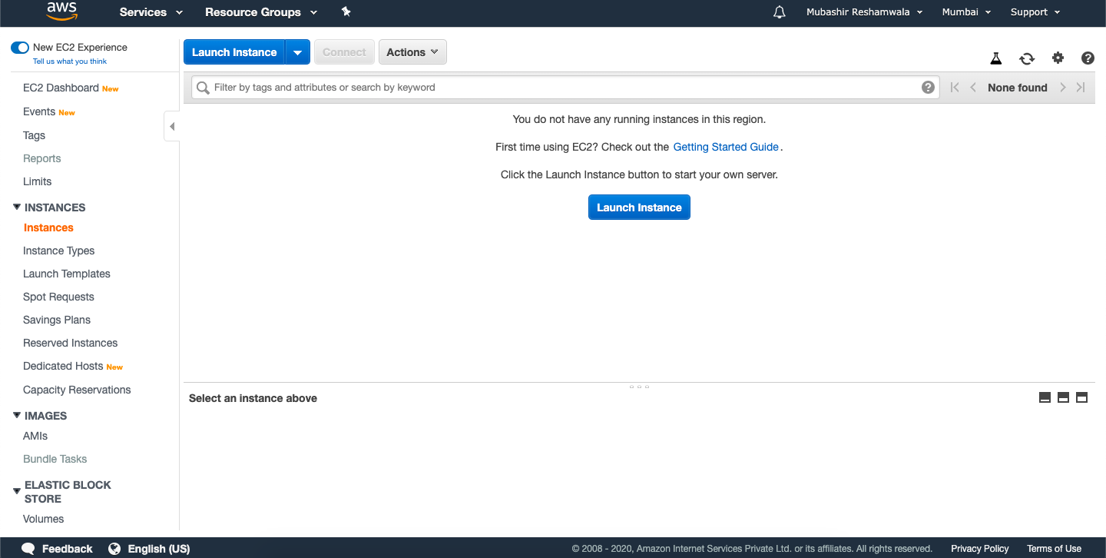Open Events in the sidebar

tap(39, 111)
